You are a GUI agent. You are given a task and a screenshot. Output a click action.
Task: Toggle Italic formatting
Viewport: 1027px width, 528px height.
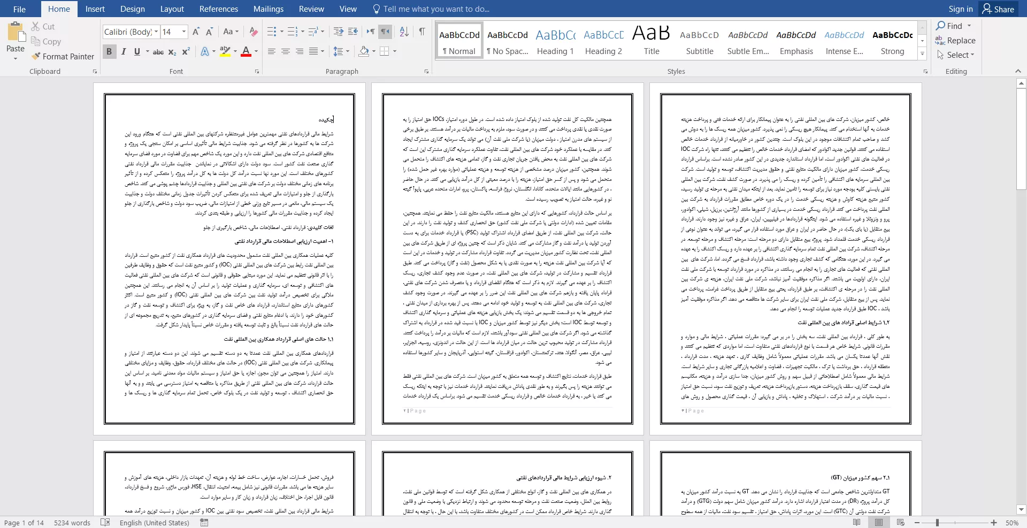124,51
